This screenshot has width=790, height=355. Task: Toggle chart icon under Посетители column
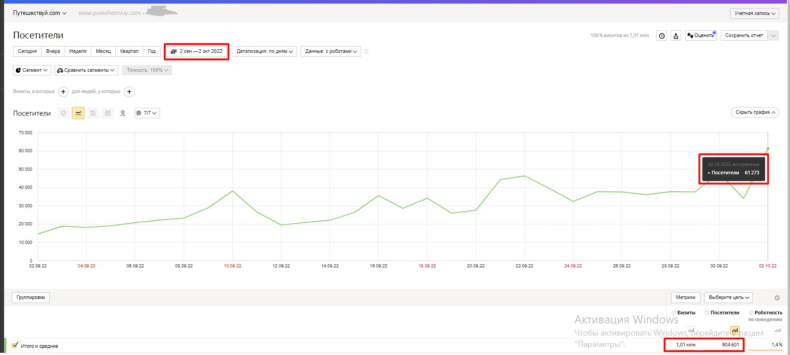pyautogui.click(x=735, y=330)
